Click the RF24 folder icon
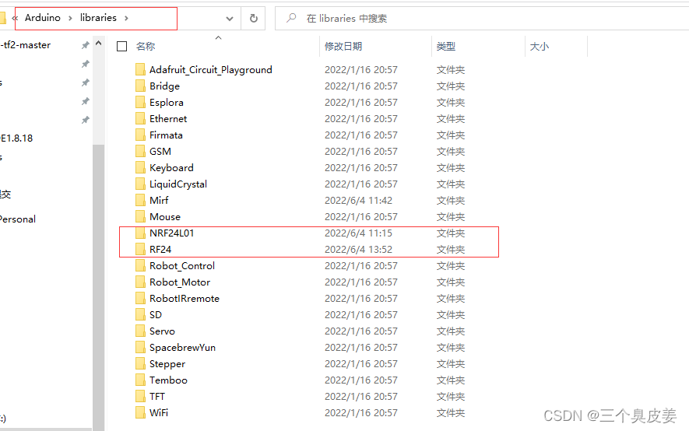Image resolution: width=689 pixels, height=431 pixels. pyautogui.click(x=141, y=249)
